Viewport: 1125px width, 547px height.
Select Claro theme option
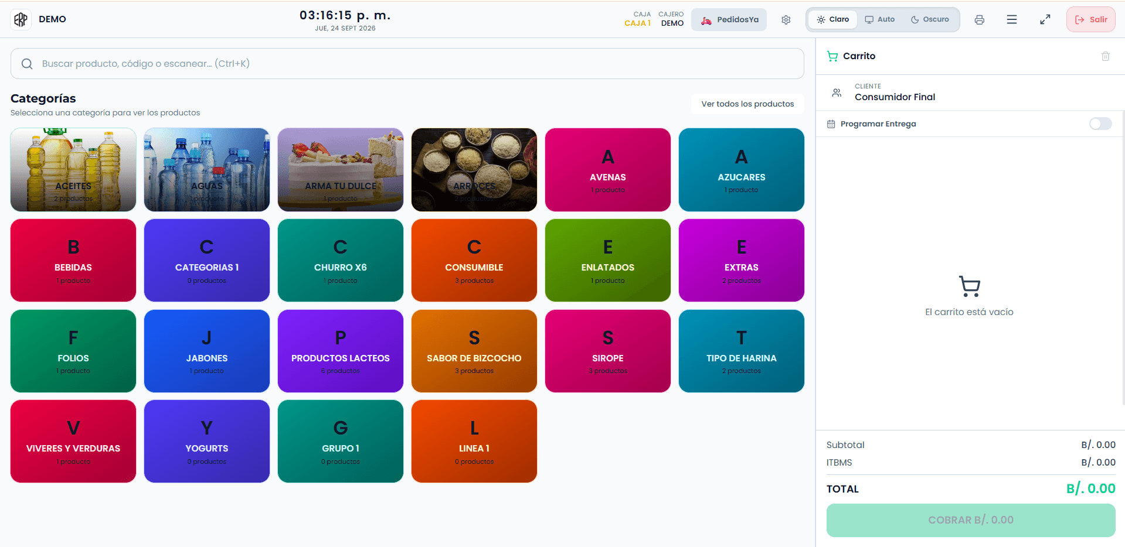coord(833,19)
